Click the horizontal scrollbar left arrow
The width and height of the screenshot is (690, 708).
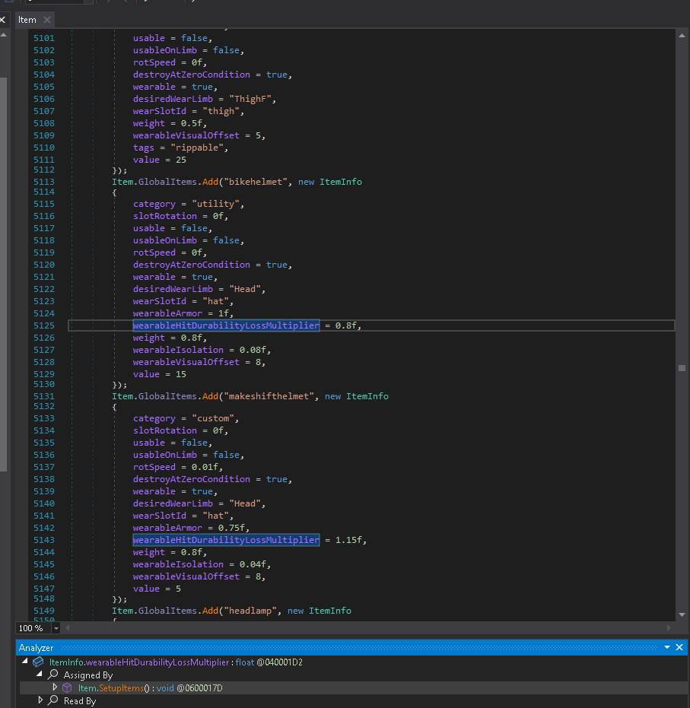pyautogui.click(x=68, y=627)
